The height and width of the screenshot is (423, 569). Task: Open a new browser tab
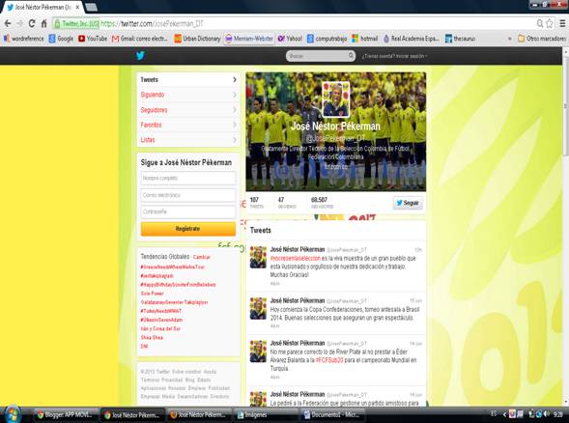click(91, 7)
